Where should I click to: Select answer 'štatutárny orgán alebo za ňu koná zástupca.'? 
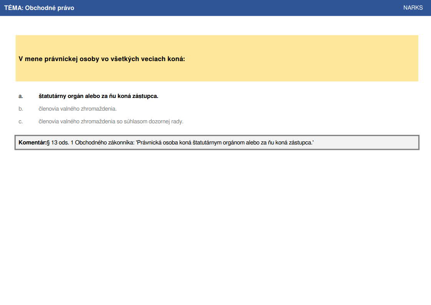(x=98, y=96)
